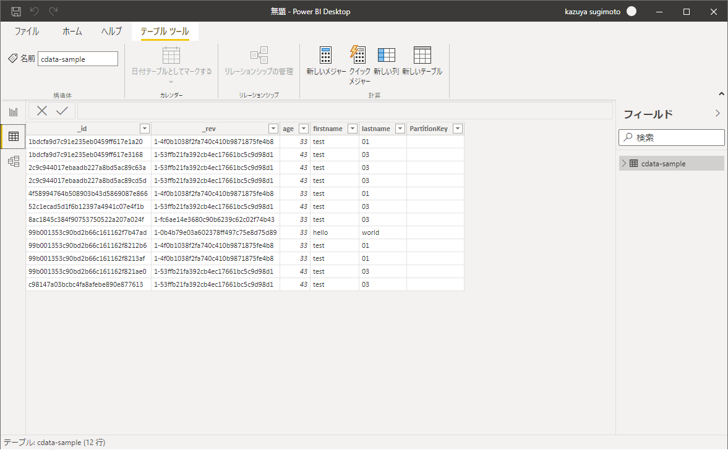Open the File (ファイル) tab
The image size is (728, 450).
pos(27,32)
